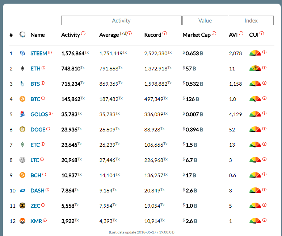Open the ZEC coin link

pos(35,206)
